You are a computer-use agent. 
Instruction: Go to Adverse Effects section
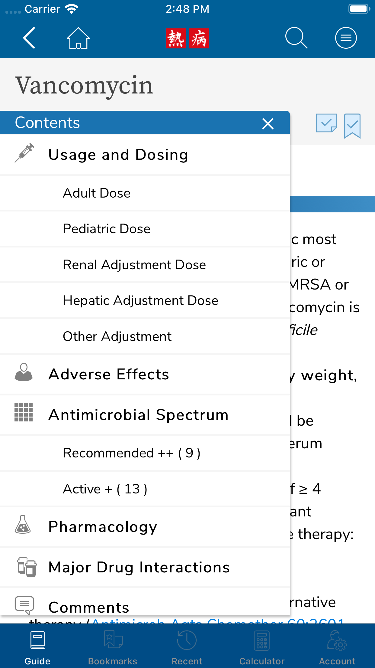tap(109, 374)
